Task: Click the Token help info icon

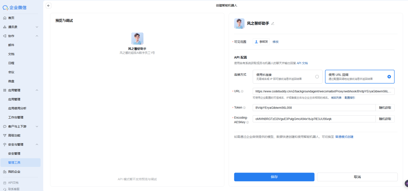Action: 244,107
